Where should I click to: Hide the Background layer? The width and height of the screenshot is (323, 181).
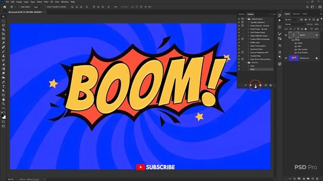pos(286,58)
